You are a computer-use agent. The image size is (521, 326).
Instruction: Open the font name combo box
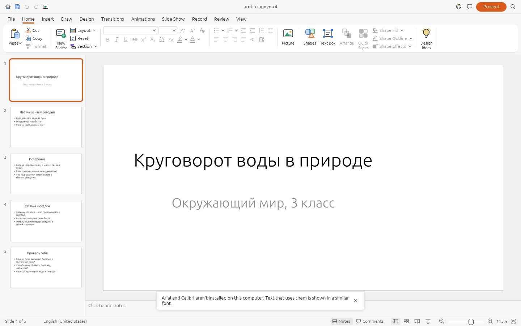tap(130, 30)
